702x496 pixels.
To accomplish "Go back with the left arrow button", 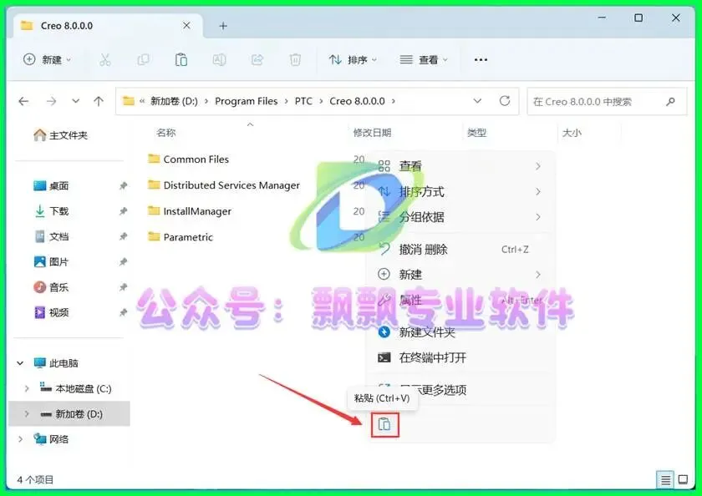I will pyautogui.click(x=23, y=102).
